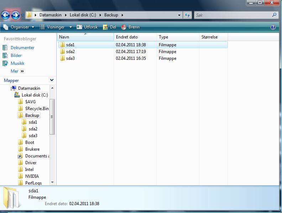The width and height of the screenshot is (282, 213).
Task: Select the Driver folder in tree
Action: 31,163
